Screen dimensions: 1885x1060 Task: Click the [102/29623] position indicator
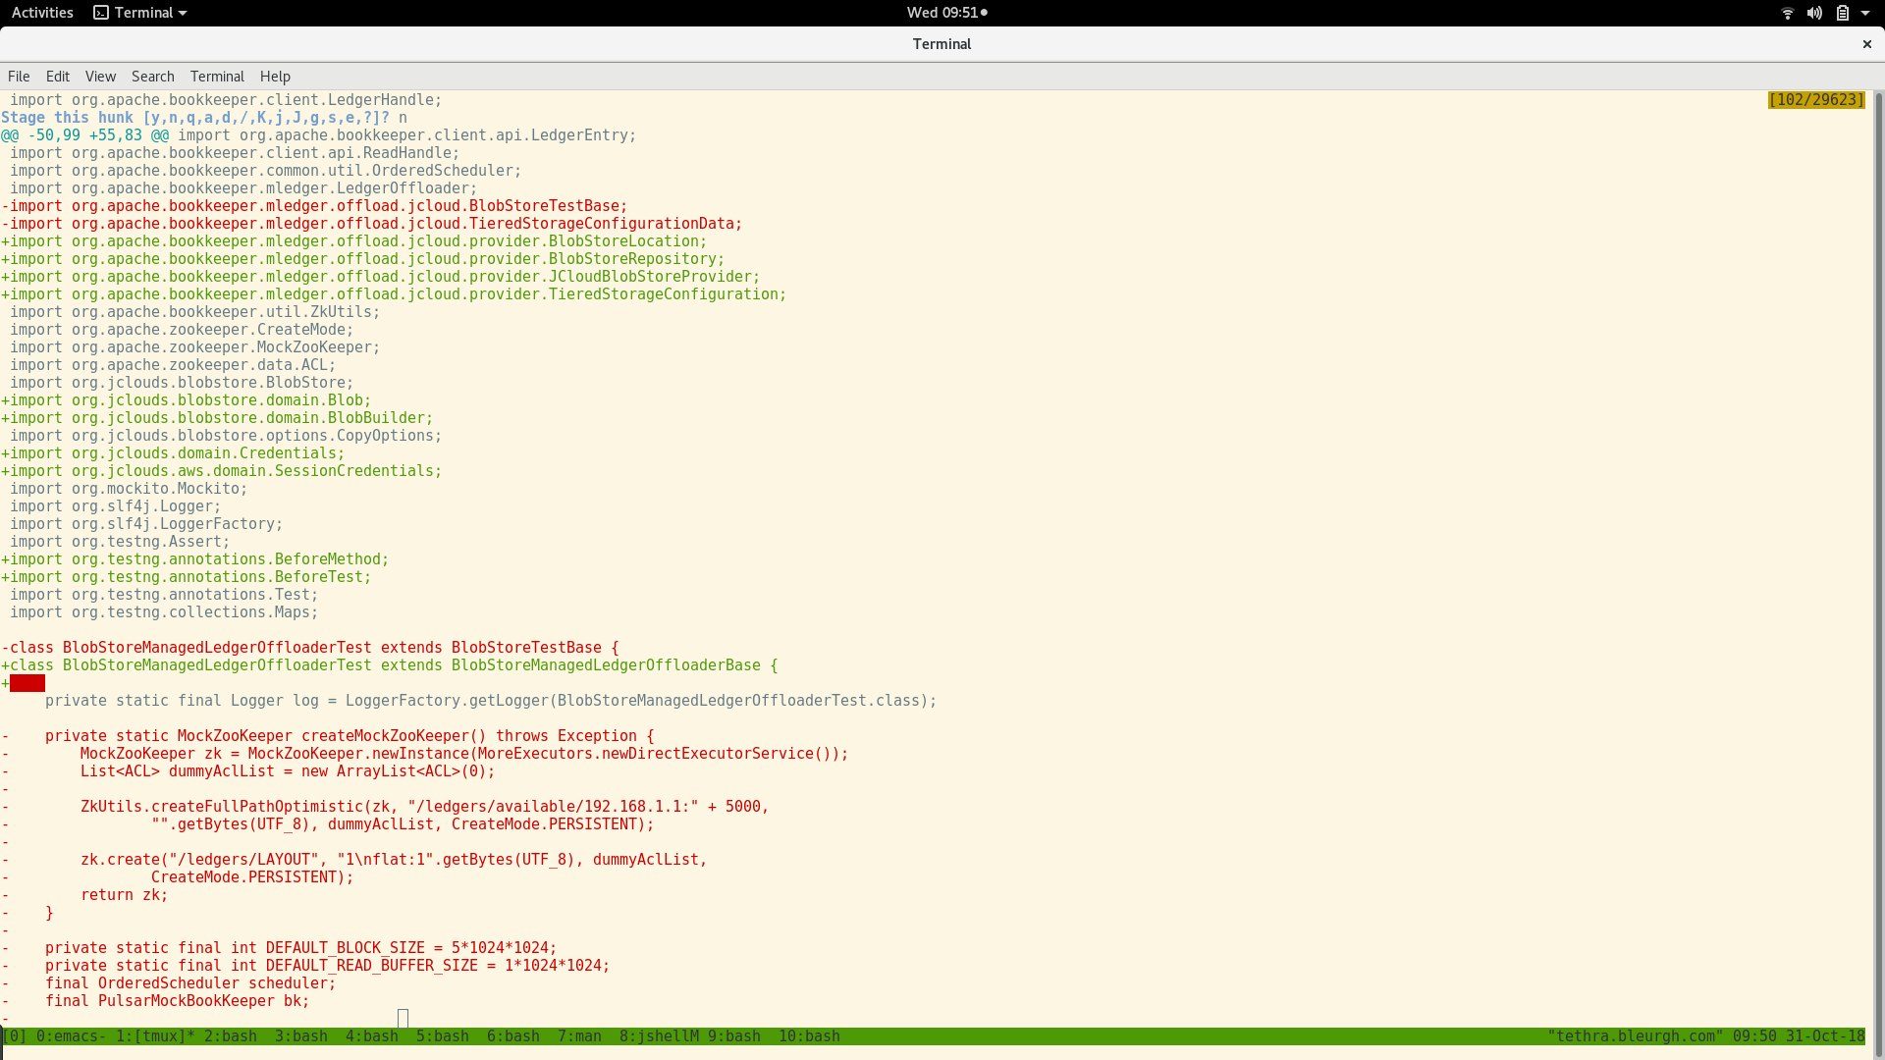1815,99
